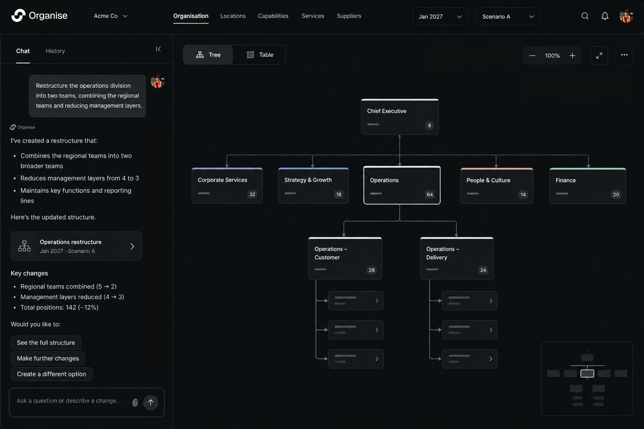Go to the Capabilities tab
The height and width of the screenshot is (429, 644).
[273, 16]
